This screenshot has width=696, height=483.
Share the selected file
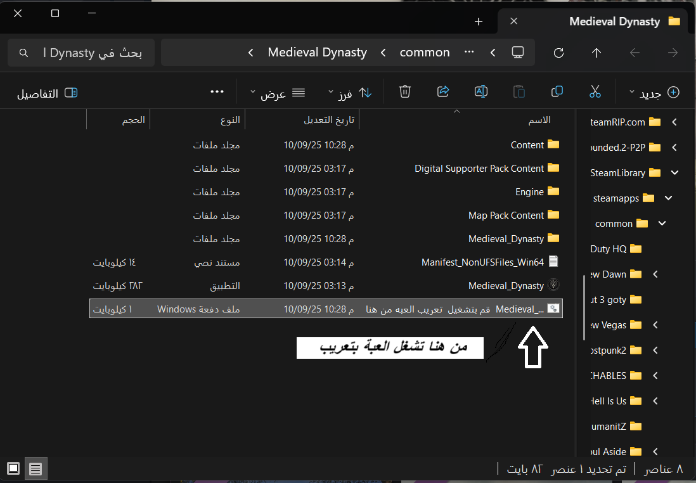(x=443, y=92)
